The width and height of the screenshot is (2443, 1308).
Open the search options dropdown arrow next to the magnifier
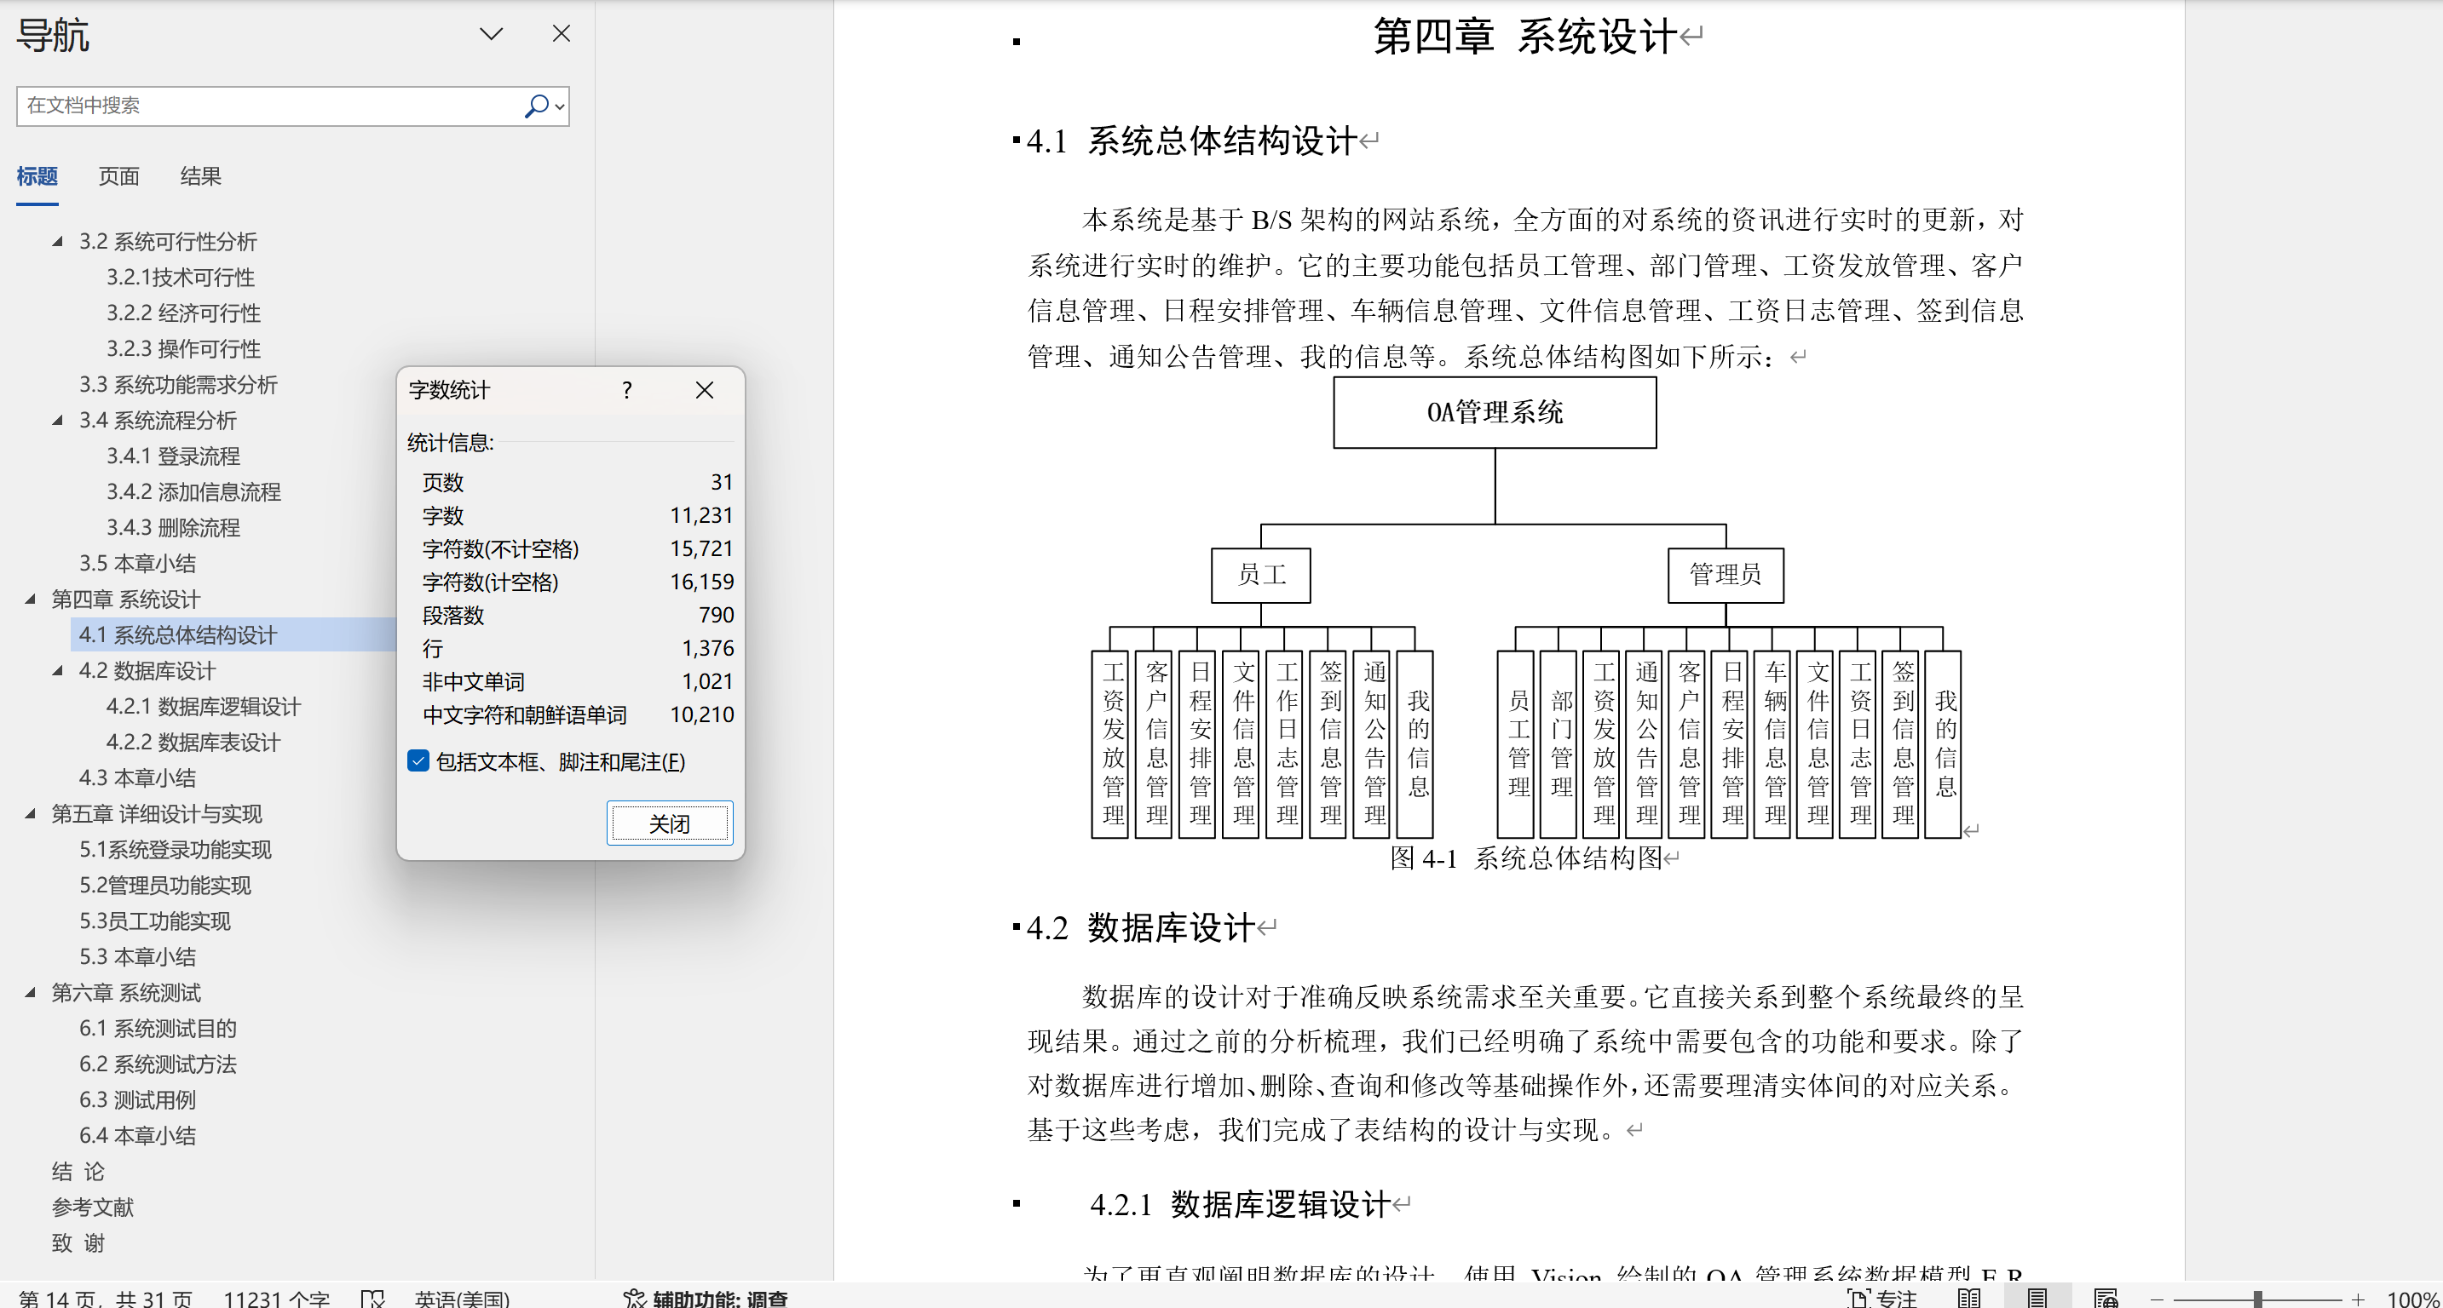click(x=561, y=106)
